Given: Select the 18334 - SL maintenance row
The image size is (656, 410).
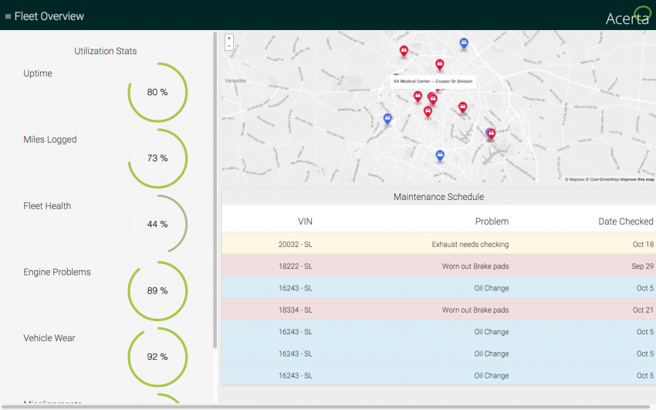Looking at the screenshot, I should tap(438, 310).
